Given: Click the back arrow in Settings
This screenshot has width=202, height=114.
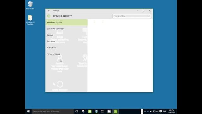Looking at the screenshot, I should pyautogui.click(x=49, y=11).
